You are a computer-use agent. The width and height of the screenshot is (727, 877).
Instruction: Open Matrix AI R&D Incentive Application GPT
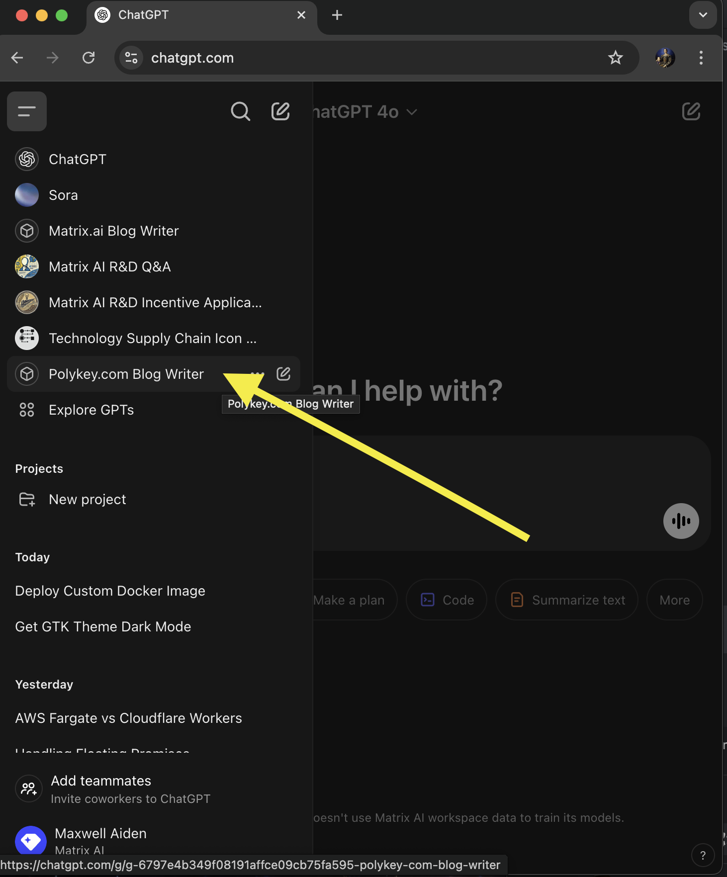pos(153,302)
